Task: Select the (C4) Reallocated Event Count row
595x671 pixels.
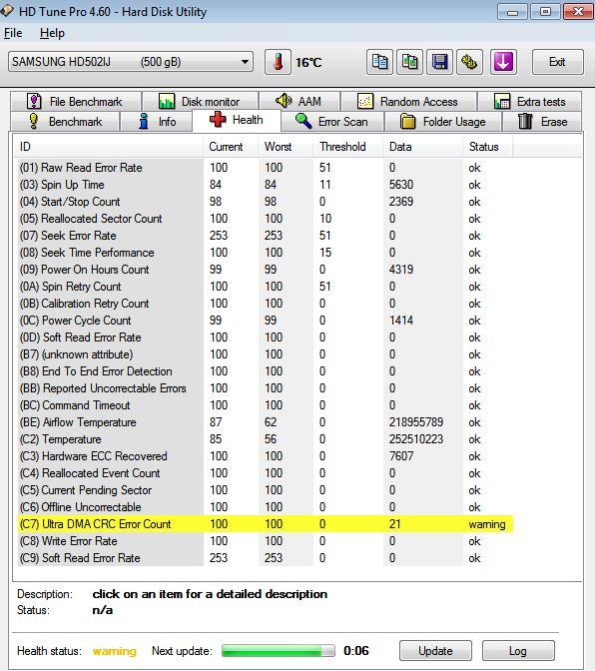Action: click(266, 473)
